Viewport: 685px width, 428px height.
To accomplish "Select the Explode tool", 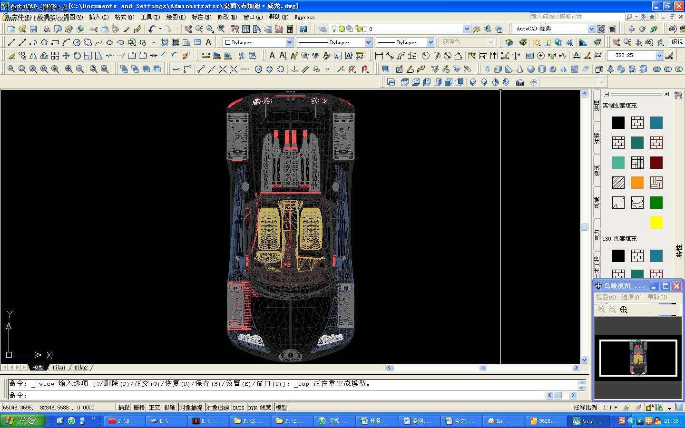I will pyautogui.click(x=186, y=56).
